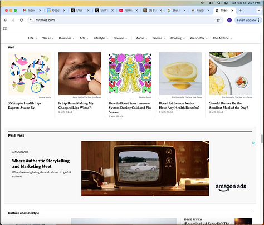This screenshot has width=264, height=225.
Task: Open Control Center in menu bar
Action: (226, 3)
